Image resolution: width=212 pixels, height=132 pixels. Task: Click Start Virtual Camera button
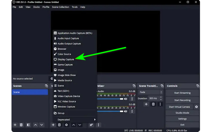(x=179, y=107)
